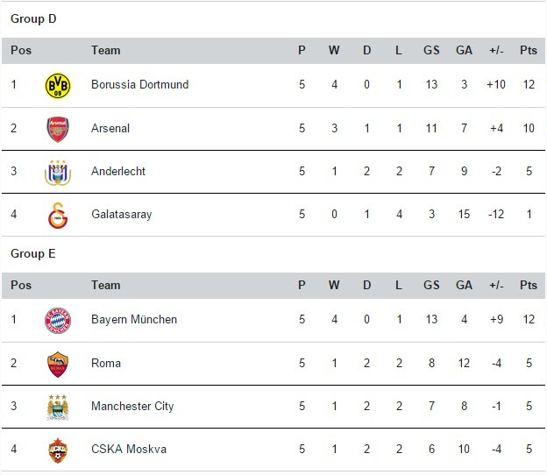Image resolution: width=547 pixels, height=475 pixels.
Task: Click the Arsenal club crest
Action: click(58, 129)
